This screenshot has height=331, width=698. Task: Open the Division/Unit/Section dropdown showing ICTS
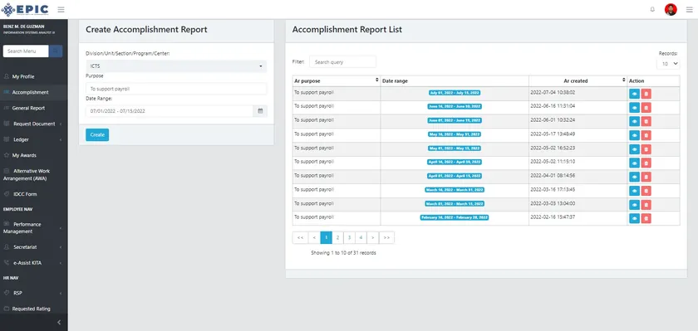[x=176, y=66]
